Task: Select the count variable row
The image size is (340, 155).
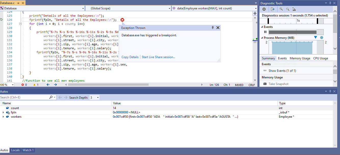Action: 167,108
